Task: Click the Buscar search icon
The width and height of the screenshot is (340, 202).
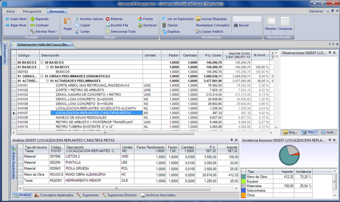Action: coord(236,25)
